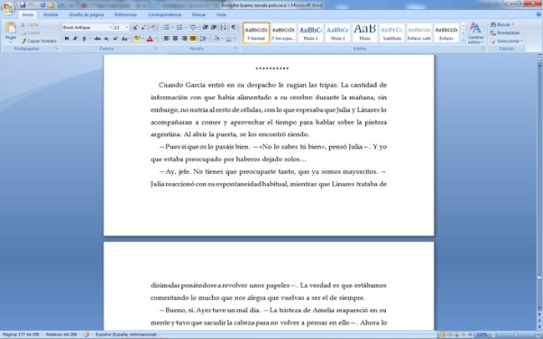Toggle paragraph marks display (¶)
This screenshot has width=543, height=339.
(x=234, y=28)
